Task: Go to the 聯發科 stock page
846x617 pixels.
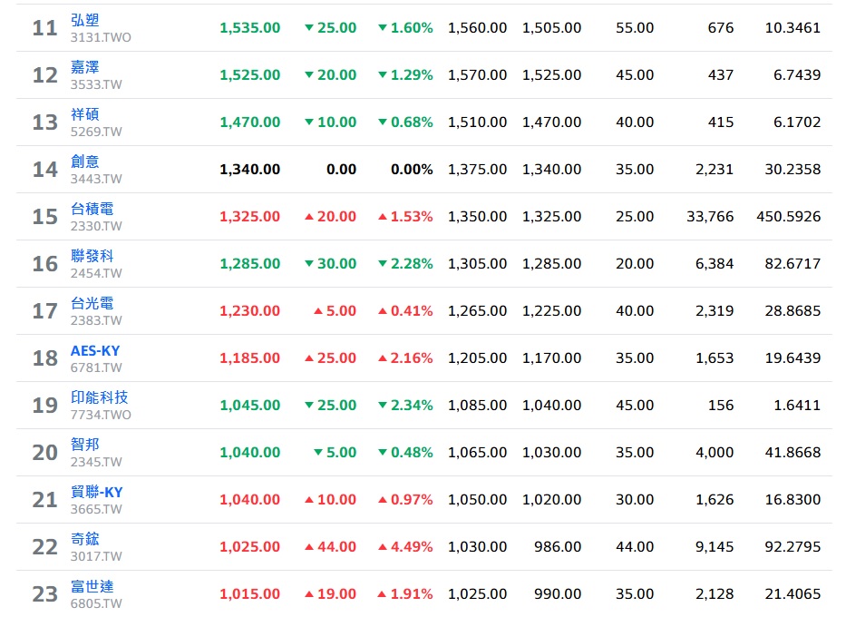Action: (x=92, y=256)
